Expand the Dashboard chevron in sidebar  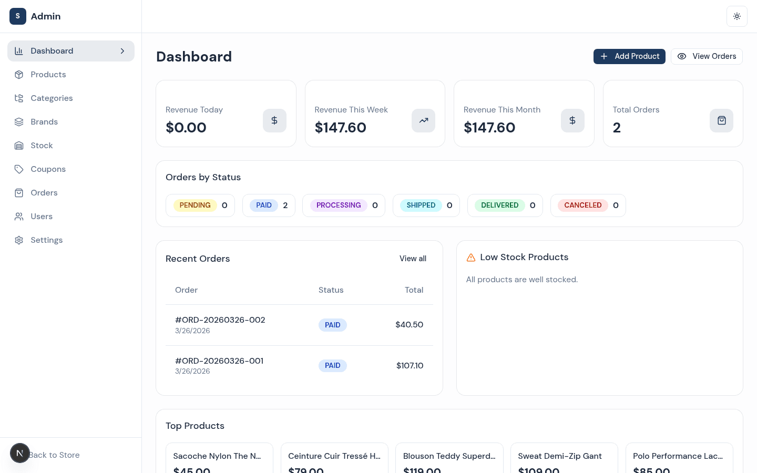coord(122,51)
